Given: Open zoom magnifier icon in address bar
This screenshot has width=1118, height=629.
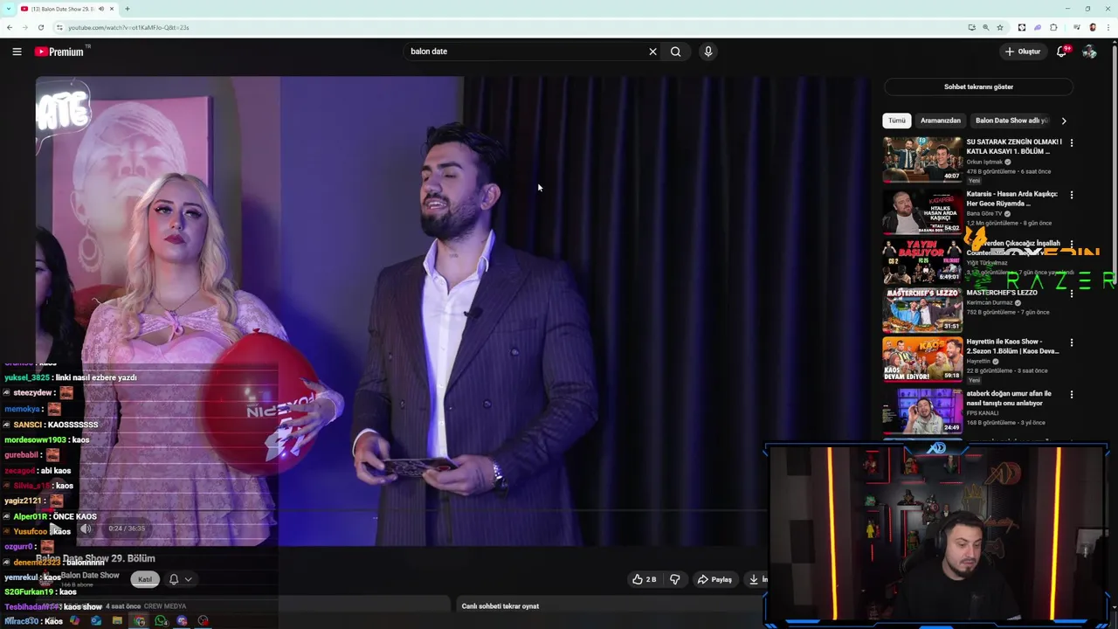Looking at the screenshot, I should pos(985,27).
